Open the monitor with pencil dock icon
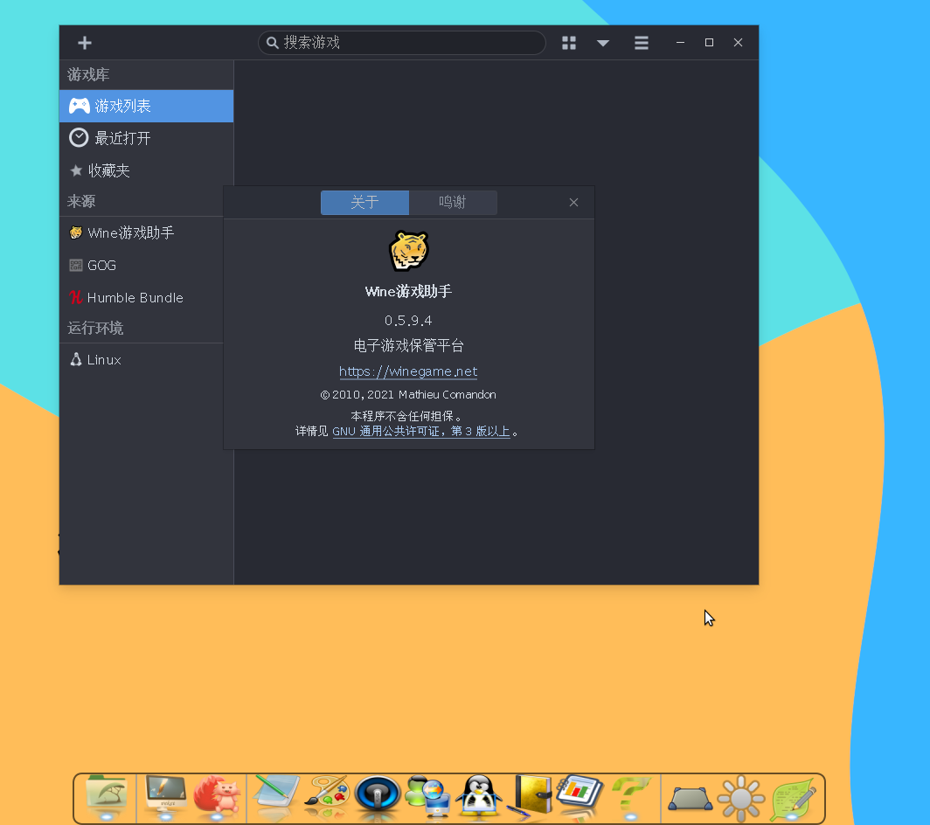 (165, 794)
